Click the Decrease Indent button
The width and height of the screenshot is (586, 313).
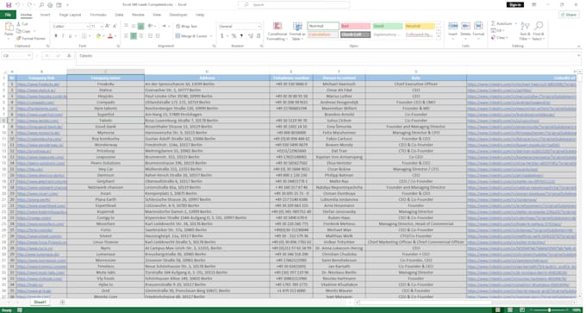(150, 36)
